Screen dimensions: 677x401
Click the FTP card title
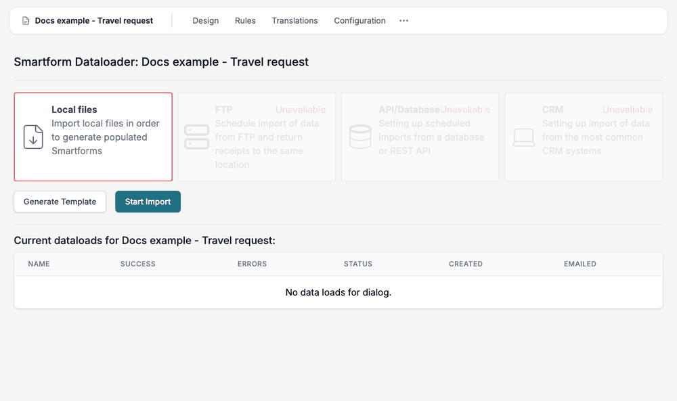[x=223, y=110]
